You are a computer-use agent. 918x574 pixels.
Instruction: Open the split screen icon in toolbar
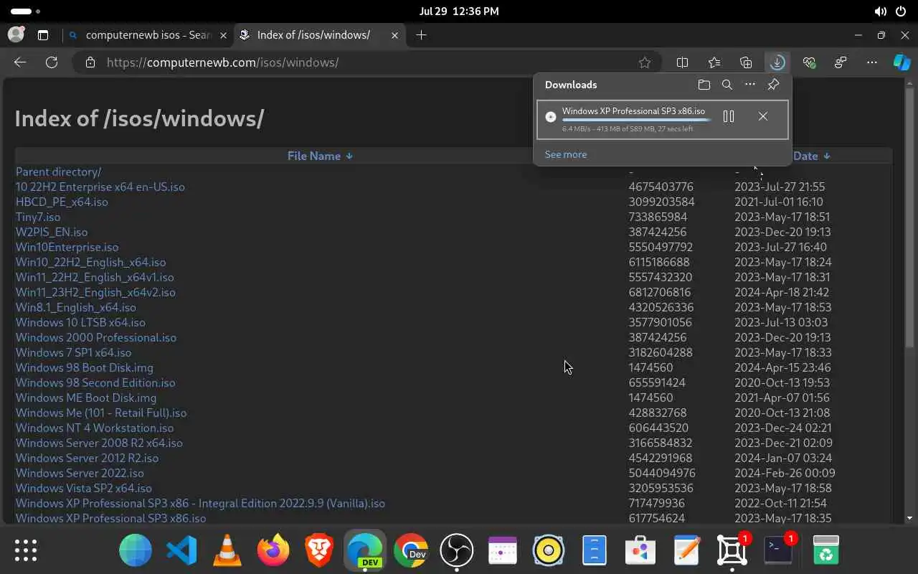(682, 62)
